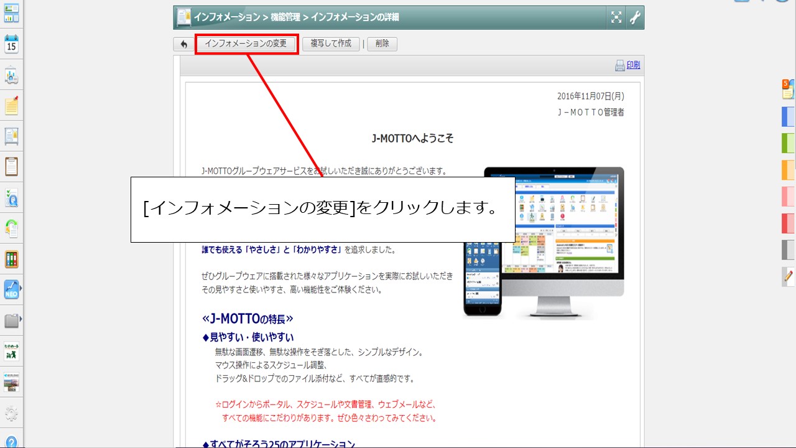Click the 印刷 link
Image resolution: width=796 pixels, height=448 pixels.
(x=633, y=65)
